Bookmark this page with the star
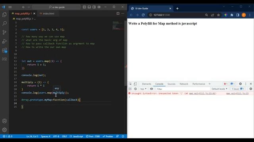 218,15
